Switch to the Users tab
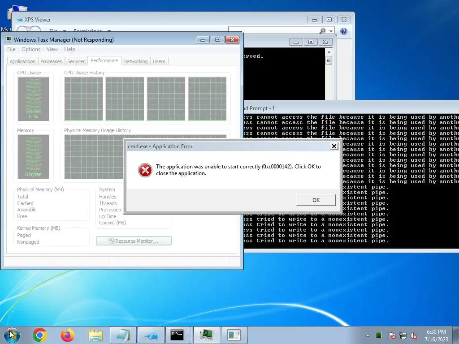The width and height of the screenshot is (459, 344). (159, 61)
